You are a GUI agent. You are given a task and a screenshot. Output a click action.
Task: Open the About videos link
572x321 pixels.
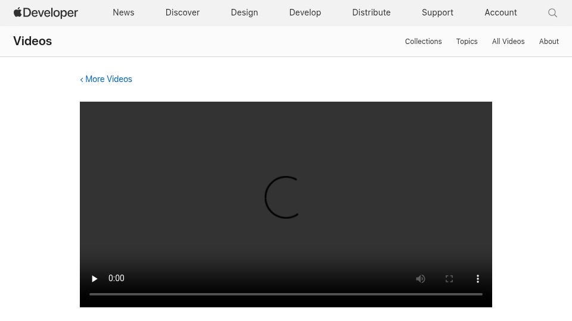click(x=549, y=41)
